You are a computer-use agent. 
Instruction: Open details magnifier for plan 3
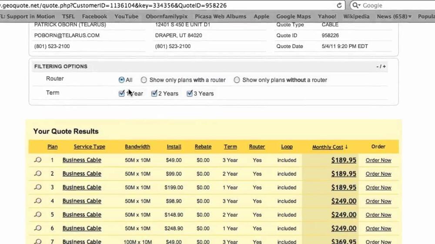[x=38, y=188]
